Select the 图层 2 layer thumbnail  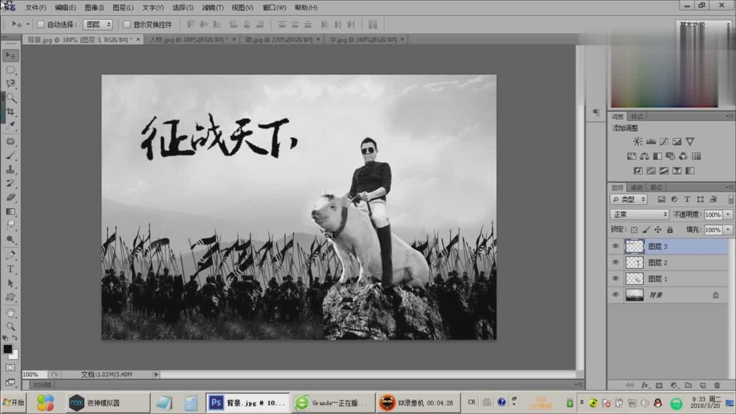pyautogui.click(x=634, y=262)
